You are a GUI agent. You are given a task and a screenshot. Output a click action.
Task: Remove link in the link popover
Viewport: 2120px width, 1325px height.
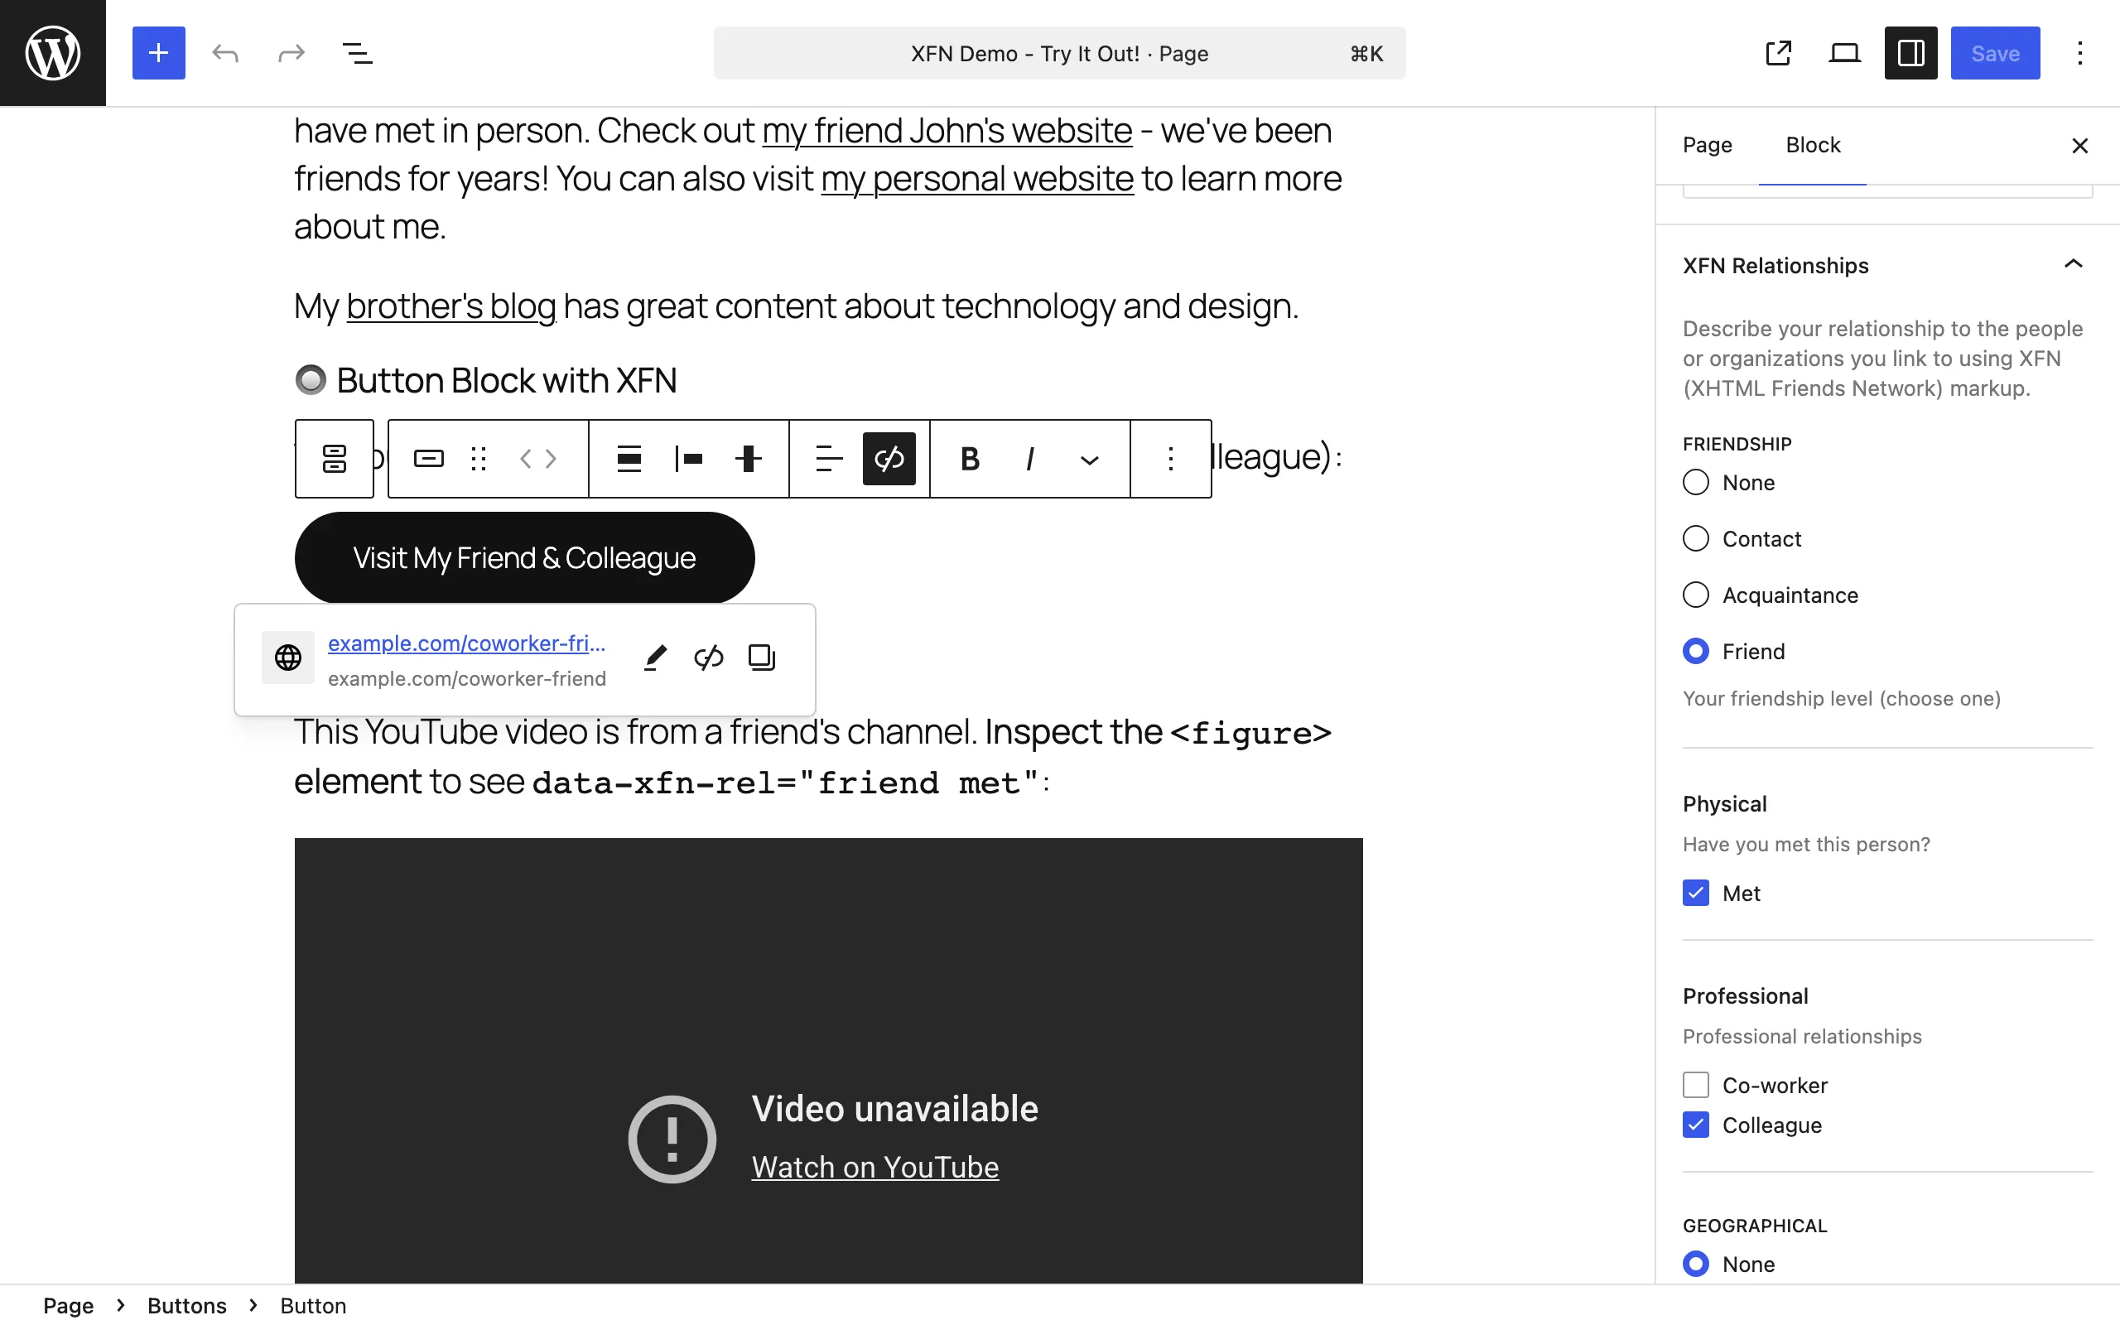tap(709, 658)
